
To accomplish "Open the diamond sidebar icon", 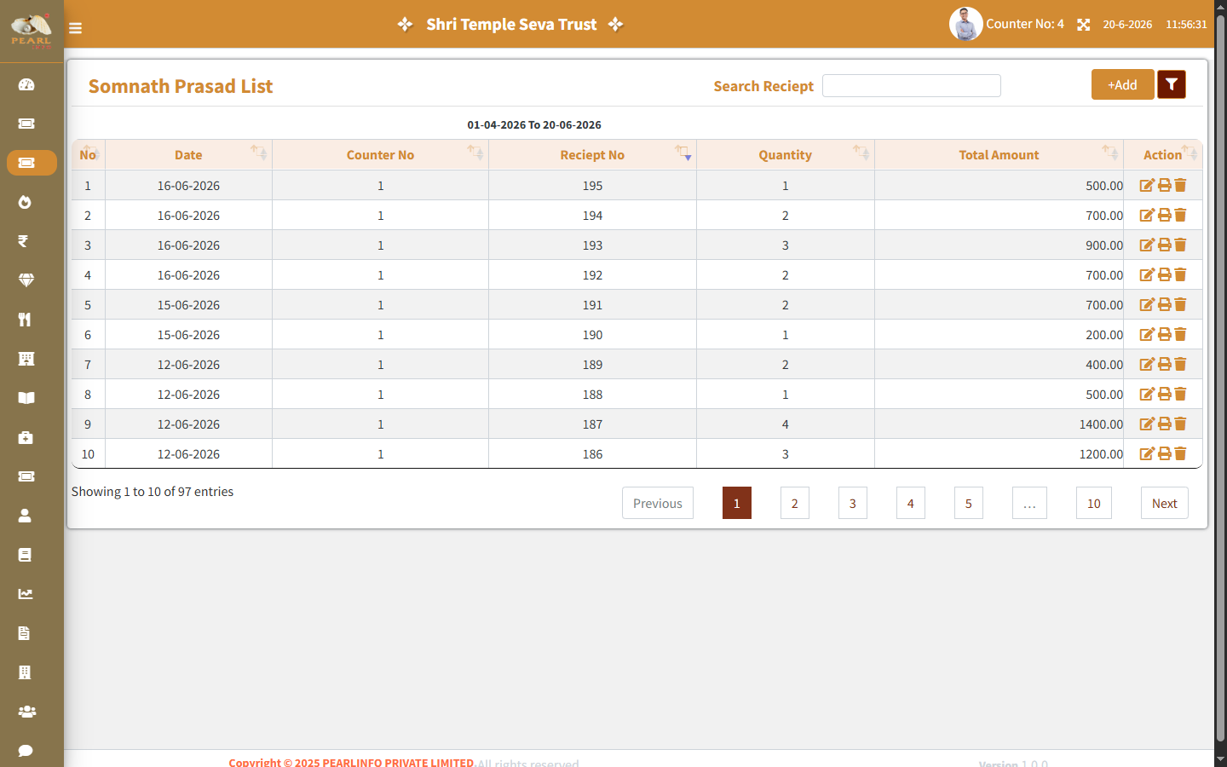I will point(26,280).
